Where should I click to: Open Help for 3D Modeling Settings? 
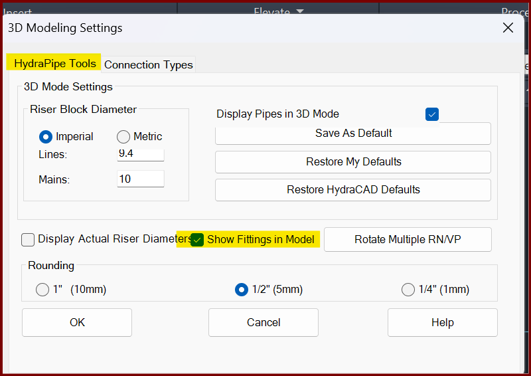pyautogui.click(x=442, y=323)
